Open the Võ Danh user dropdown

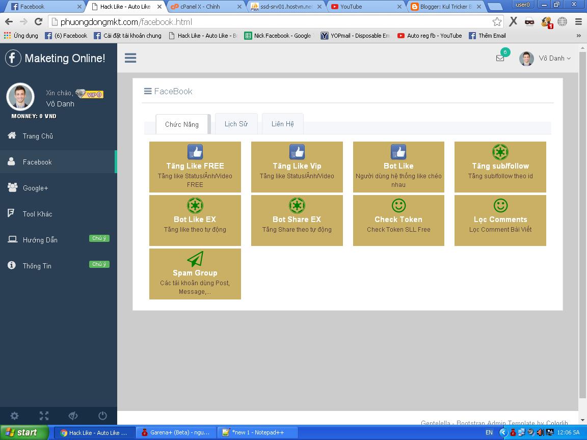point(545,59)
